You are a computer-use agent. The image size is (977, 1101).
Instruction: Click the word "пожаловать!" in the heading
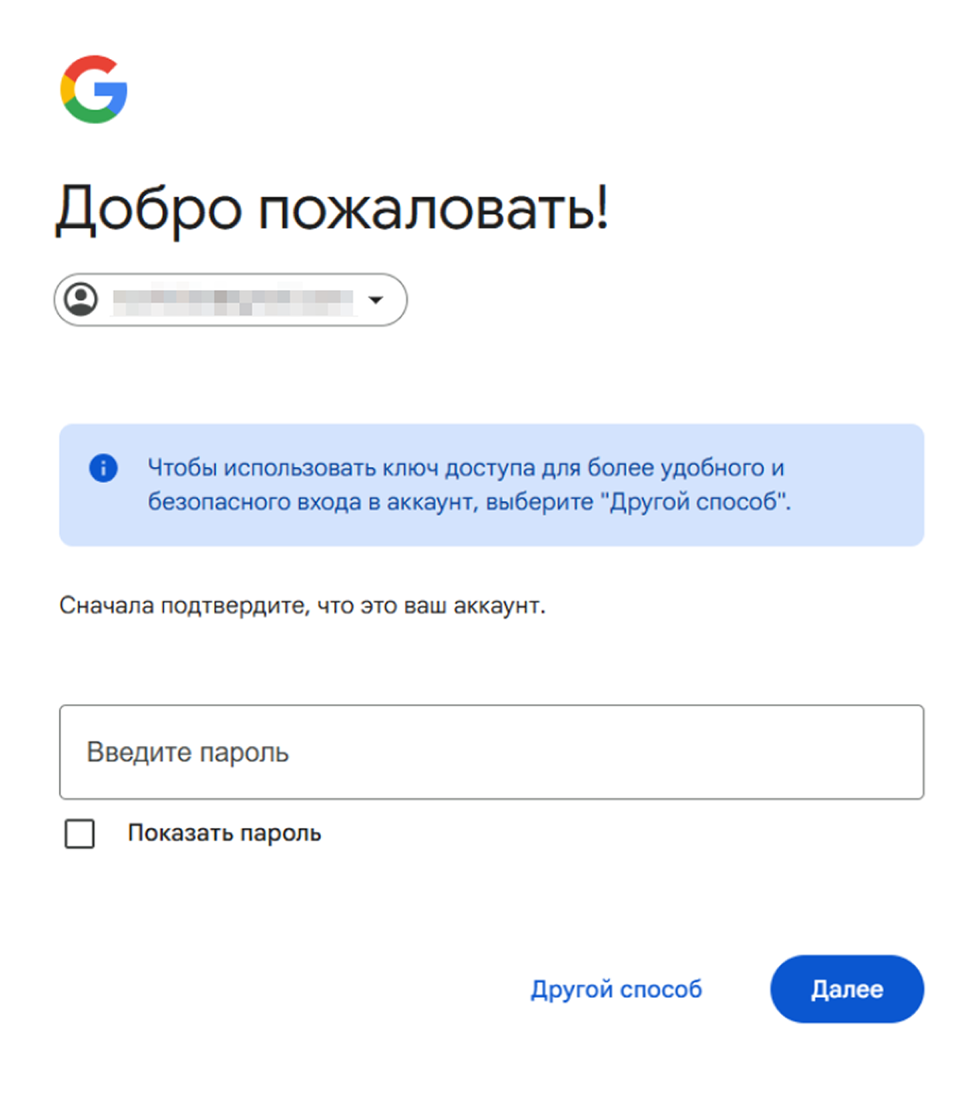tap(433, 209)
